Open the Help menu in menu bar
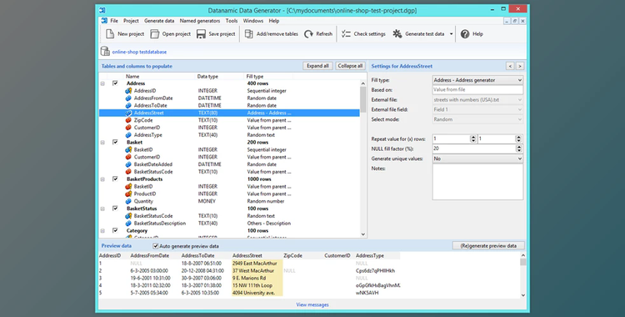 (274, 21)
